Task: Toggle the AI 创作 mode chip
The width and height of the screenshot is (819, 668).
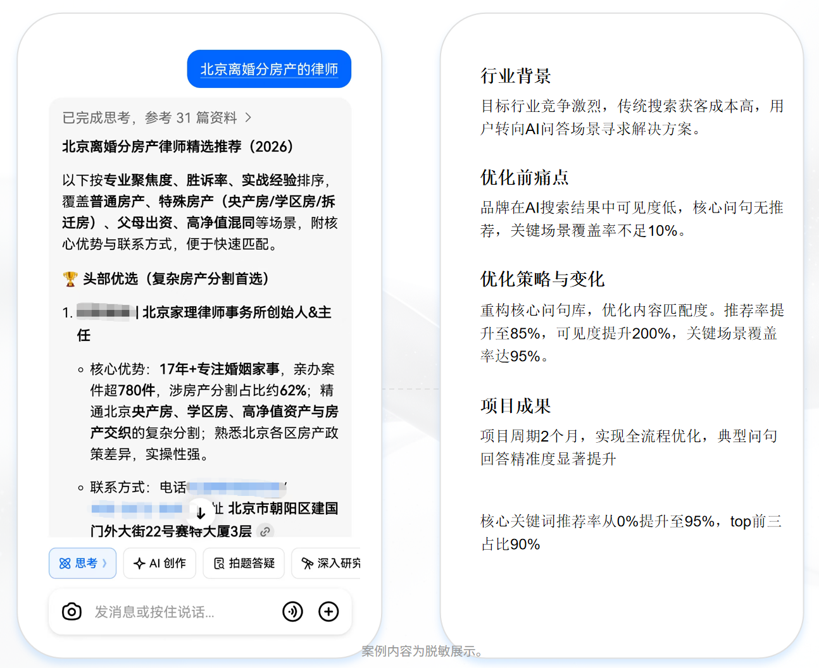Action: pos(159,563)
